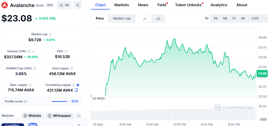Click the 83% profile score value

[x=75, y=101]
